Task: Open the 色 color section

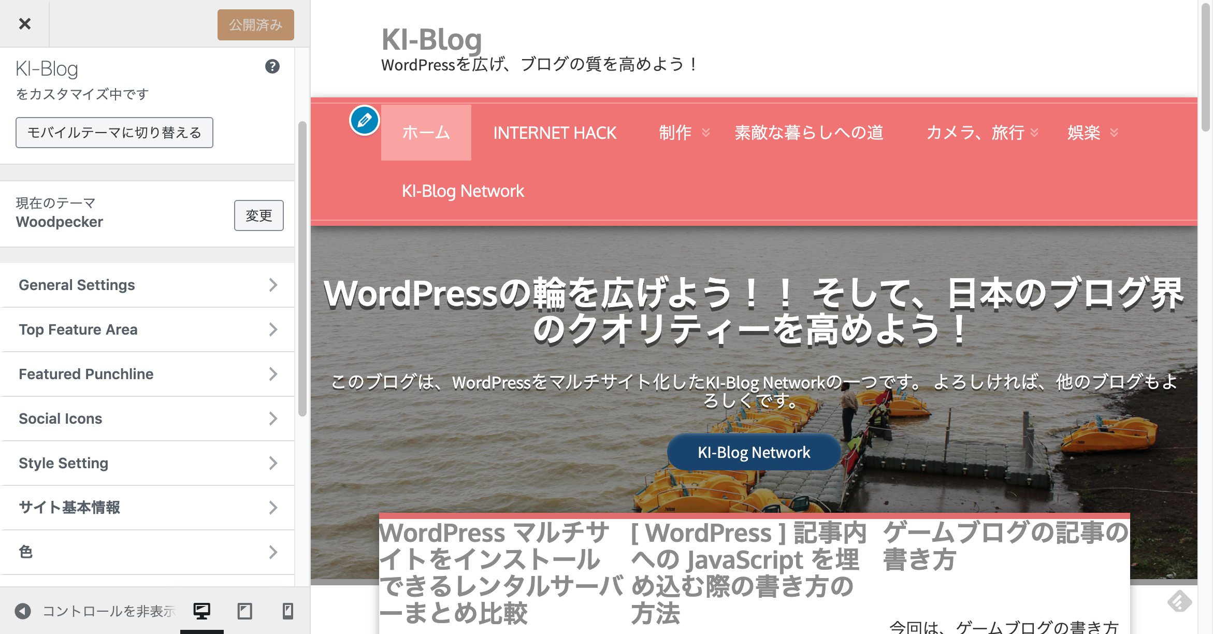Action: [147, 552]
